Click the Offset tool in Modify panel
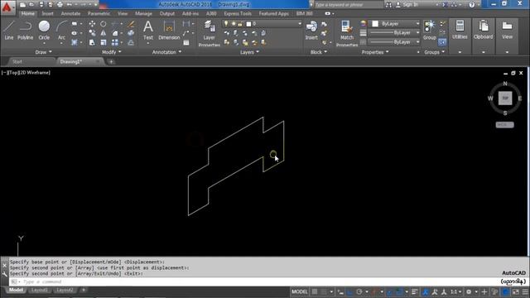 point(131,42)
